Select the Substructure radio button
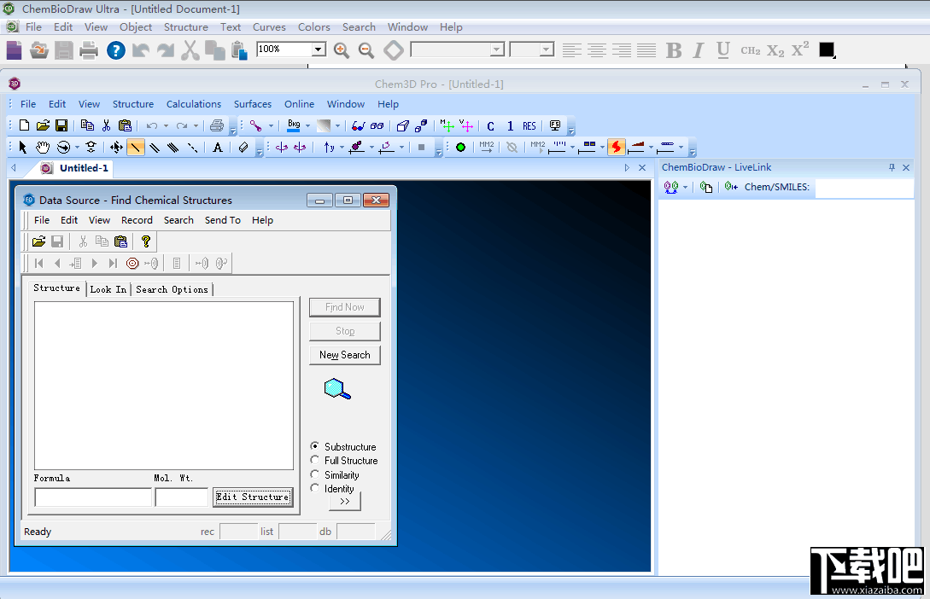Image resolution: width=930 pixels, height=599 pixels. coord(314,446)
